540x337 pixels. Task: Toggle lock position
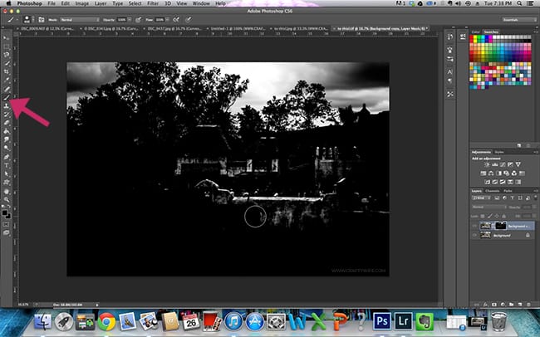click(497, 216)
